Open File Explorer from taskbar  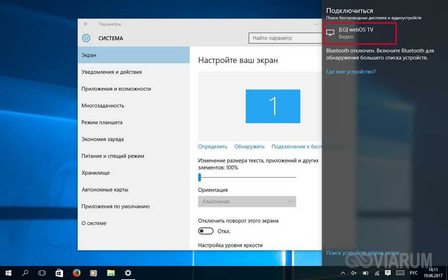(111, 273)
